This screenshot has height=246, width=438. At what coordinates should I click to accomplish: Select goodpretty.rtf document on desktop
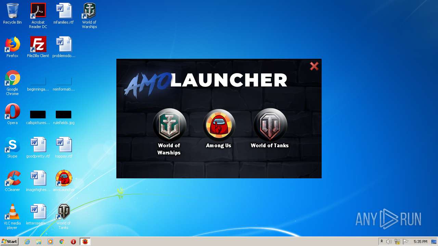tap(38, 148)
